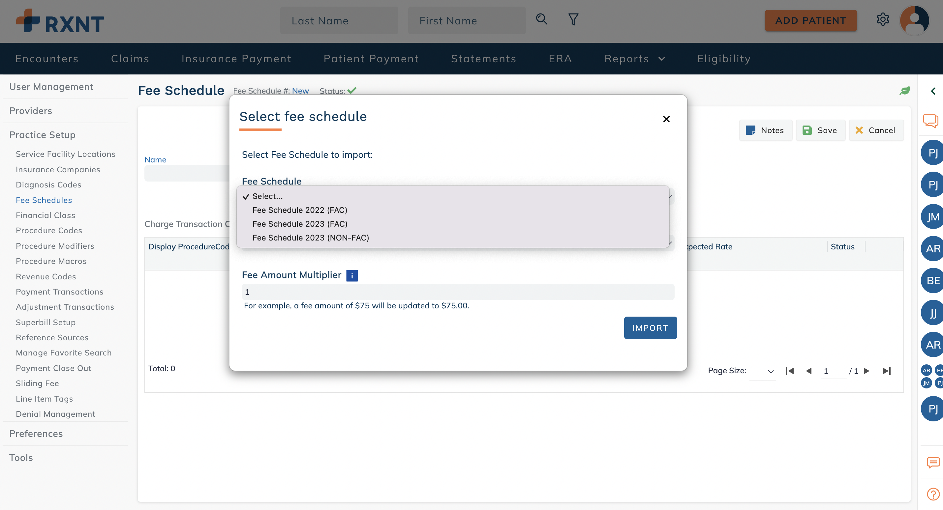Click the IMPORT button to confirm selection

click(650, 327)
